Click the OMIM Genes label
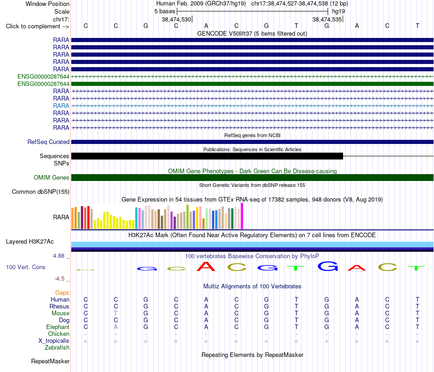434x372 pixels. (x=51, y=177)
